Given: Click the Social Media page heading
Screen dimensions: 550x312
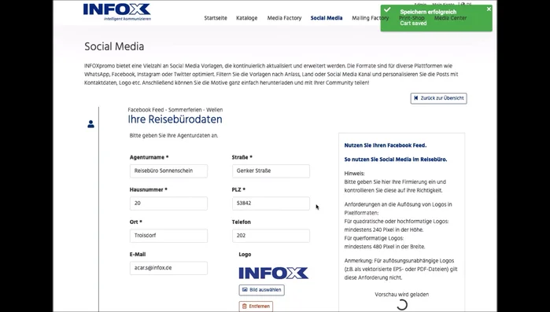Looking at the screenshot, I should click(114, 46).
